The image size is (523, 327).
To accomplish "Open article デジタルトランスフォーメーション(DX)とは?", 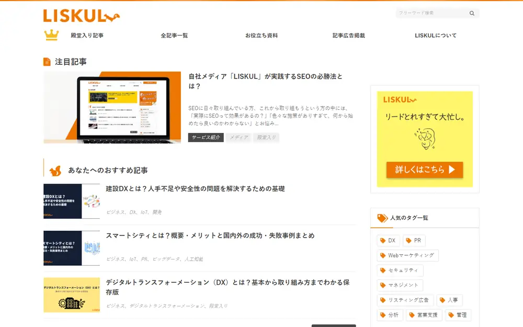I will [228, 287].
